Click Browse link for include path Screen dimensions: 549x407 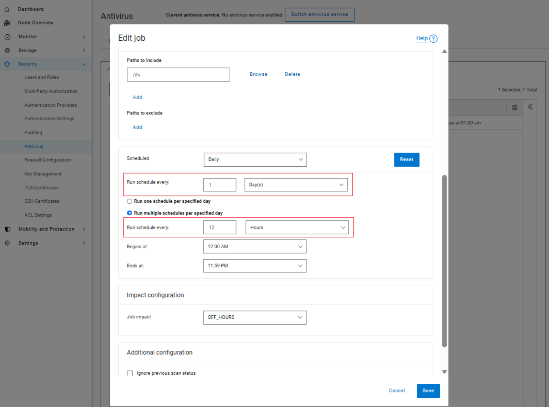coord(258,74)
